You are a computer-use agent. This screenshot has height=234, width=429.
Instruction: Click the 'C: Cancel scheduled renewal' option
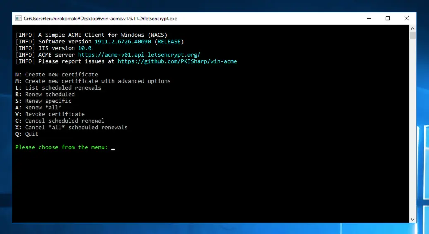click(x=60, y=121)
